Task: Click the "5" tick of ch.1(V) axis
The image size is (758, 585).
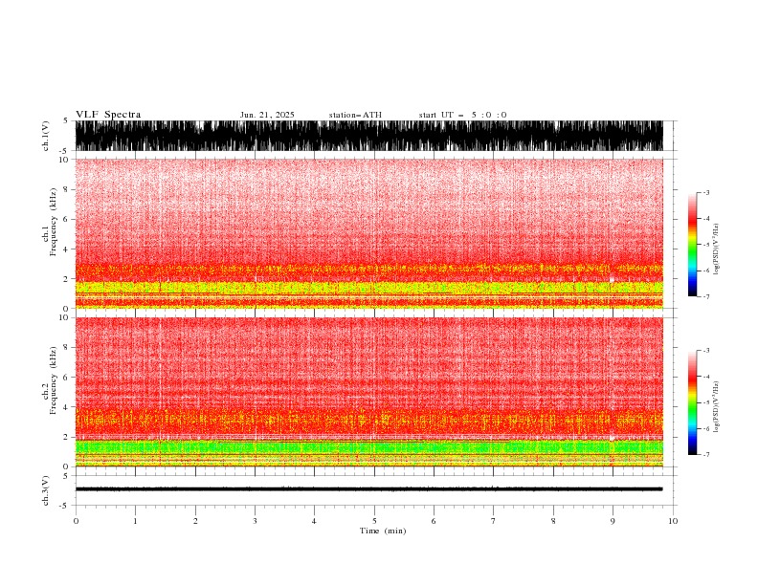Action: click(x=66, y=121)
